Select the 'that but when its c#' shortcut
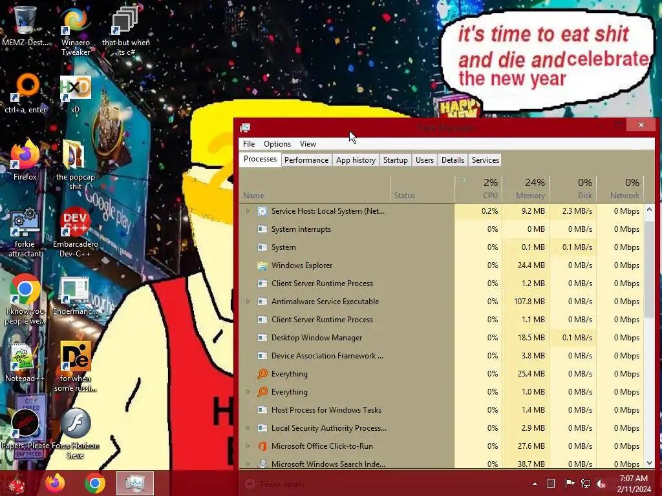Screen dimensions: 662x496 pos(126,31)
